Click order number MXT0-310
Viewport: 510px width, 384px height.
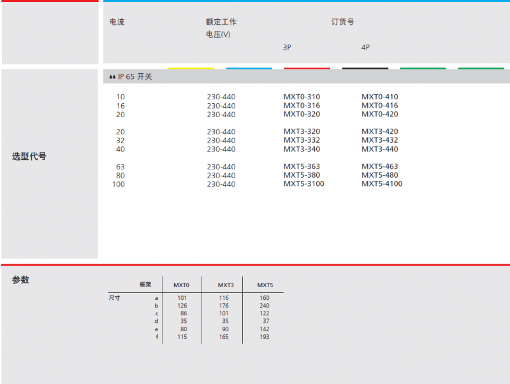pyautogui.click(x=302, y=97)
